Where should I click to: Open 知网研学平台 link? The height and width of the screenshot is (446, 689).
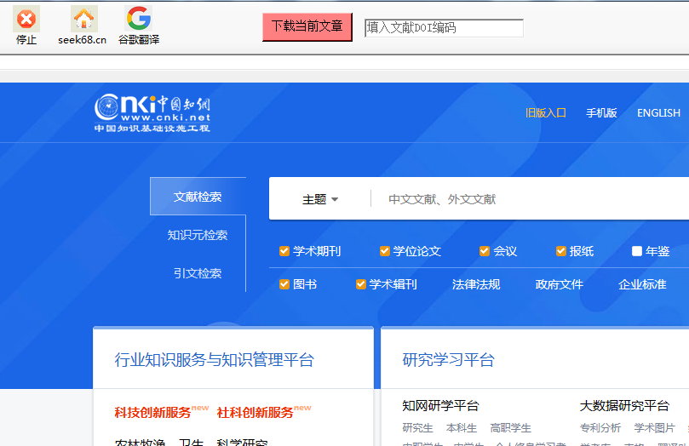coord(440,406)
